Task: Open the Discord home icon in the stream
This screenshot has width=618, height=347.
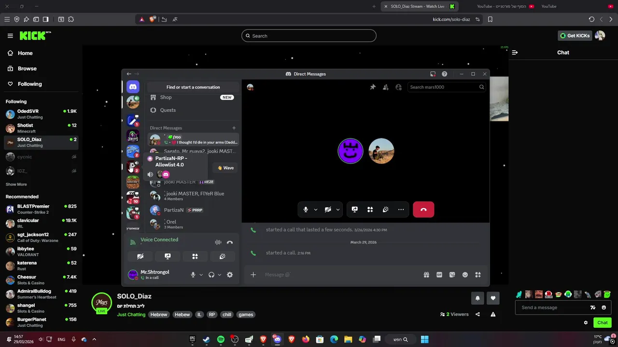Action: pos(133,87)
